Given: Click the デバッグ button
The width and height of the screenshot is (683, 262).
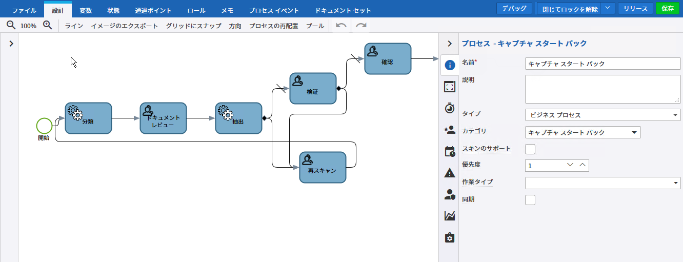Looking at the screenshot, I should tap(514, 9).
